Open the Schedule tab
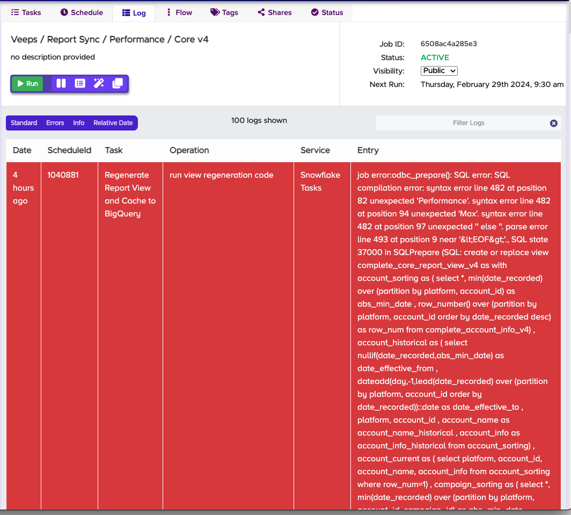This screenshot has width=571, height=515. pos(82,12)
